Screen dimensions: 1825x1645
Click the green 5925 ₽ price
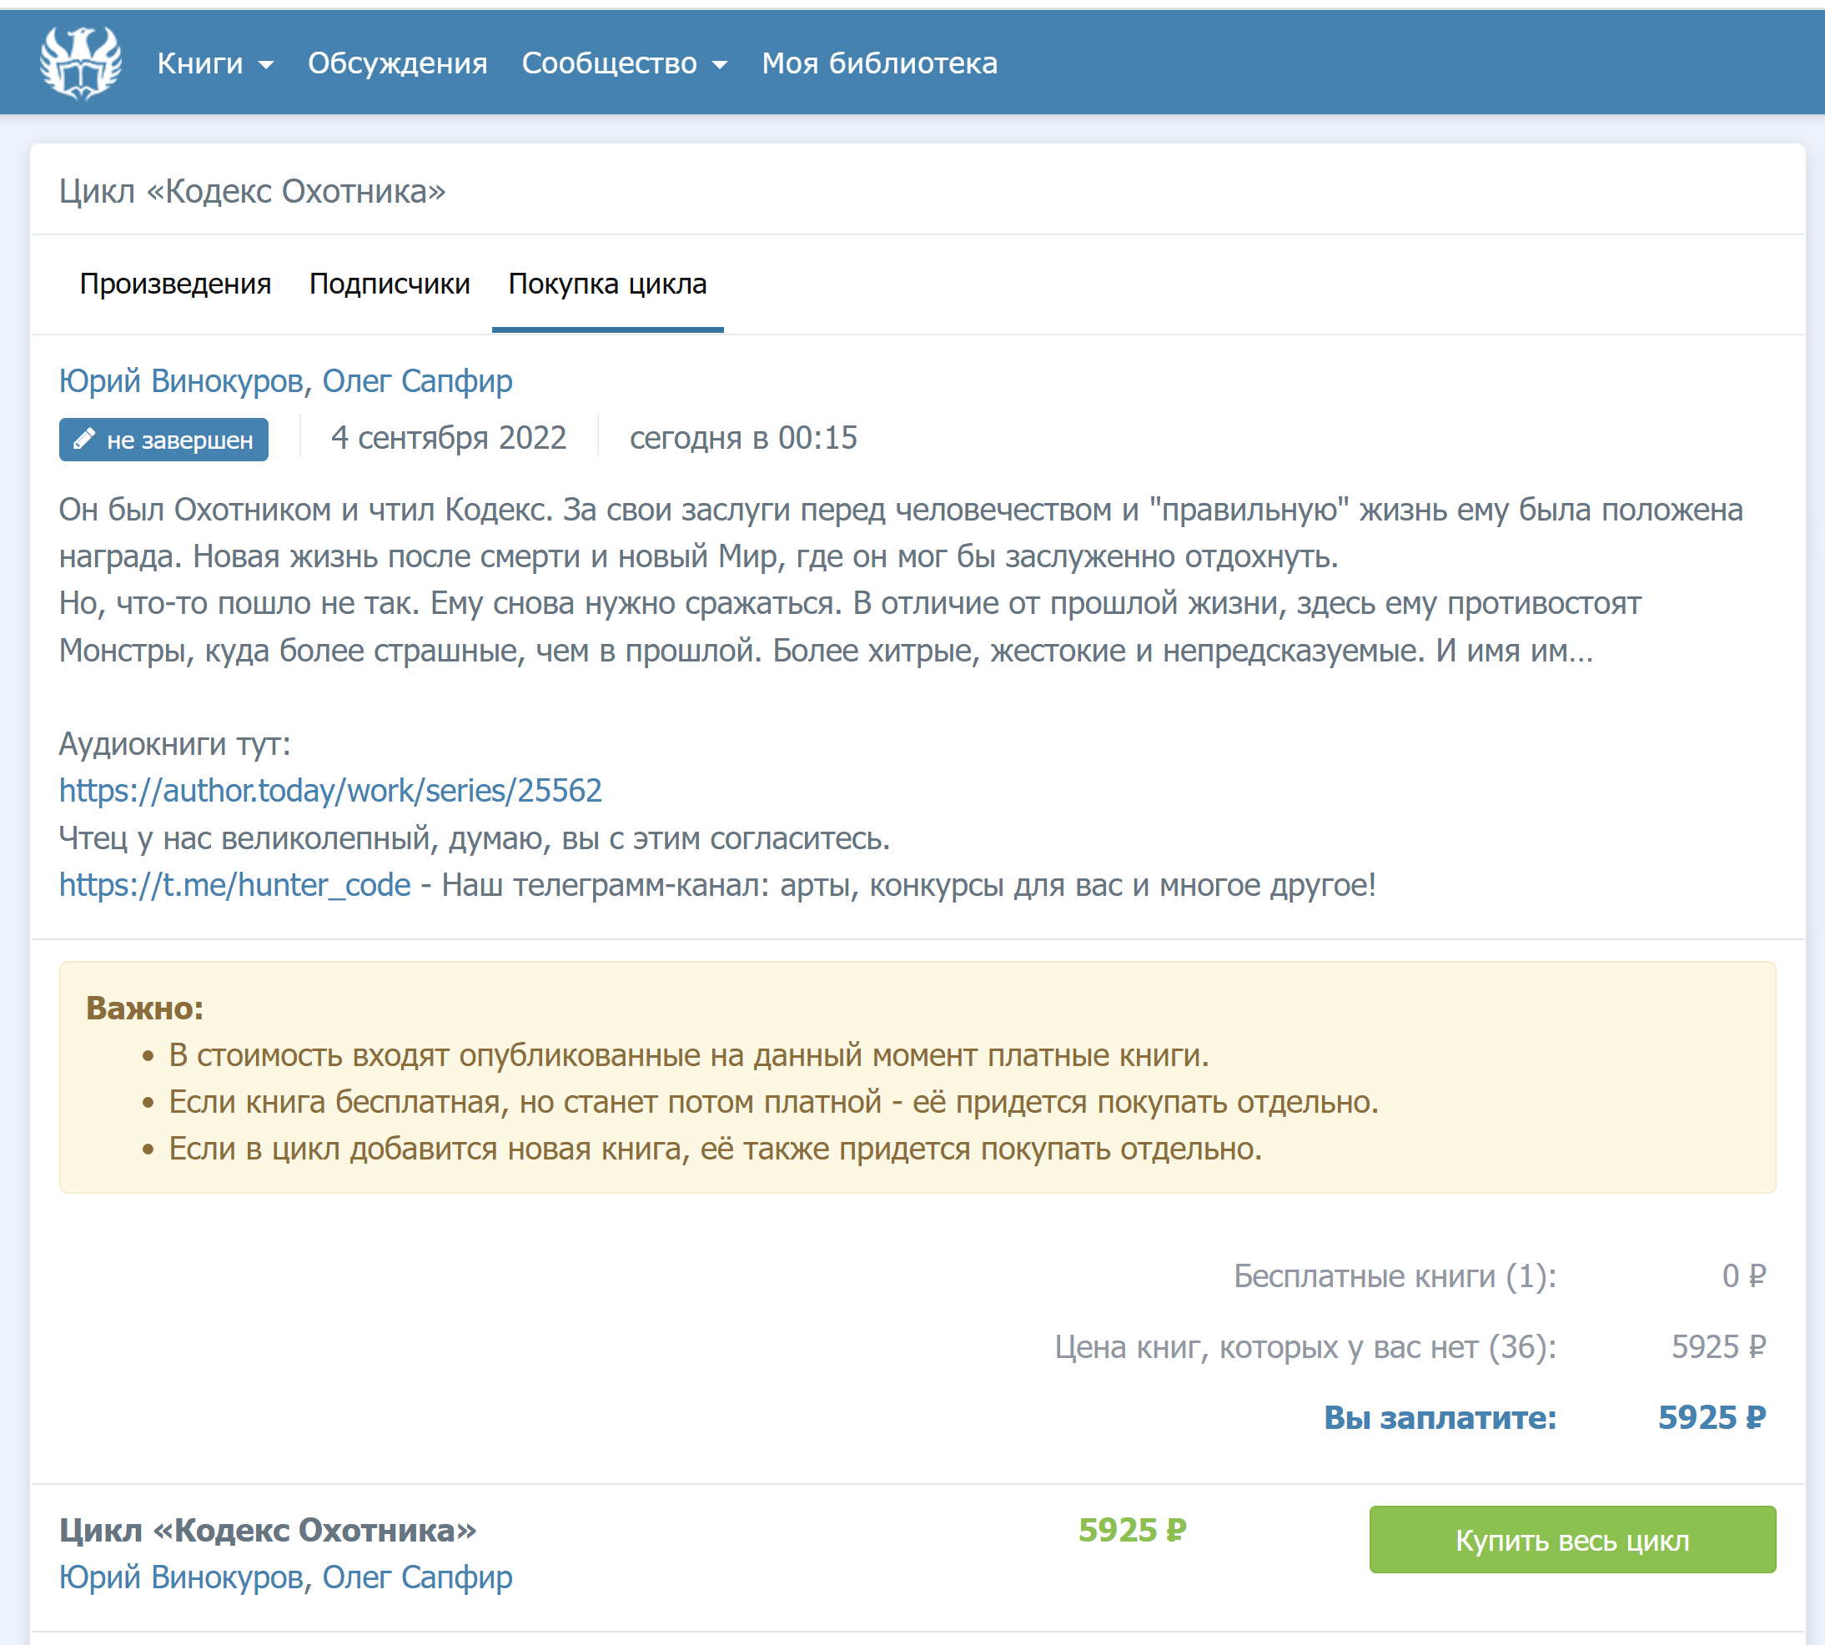[1132, 1530]
